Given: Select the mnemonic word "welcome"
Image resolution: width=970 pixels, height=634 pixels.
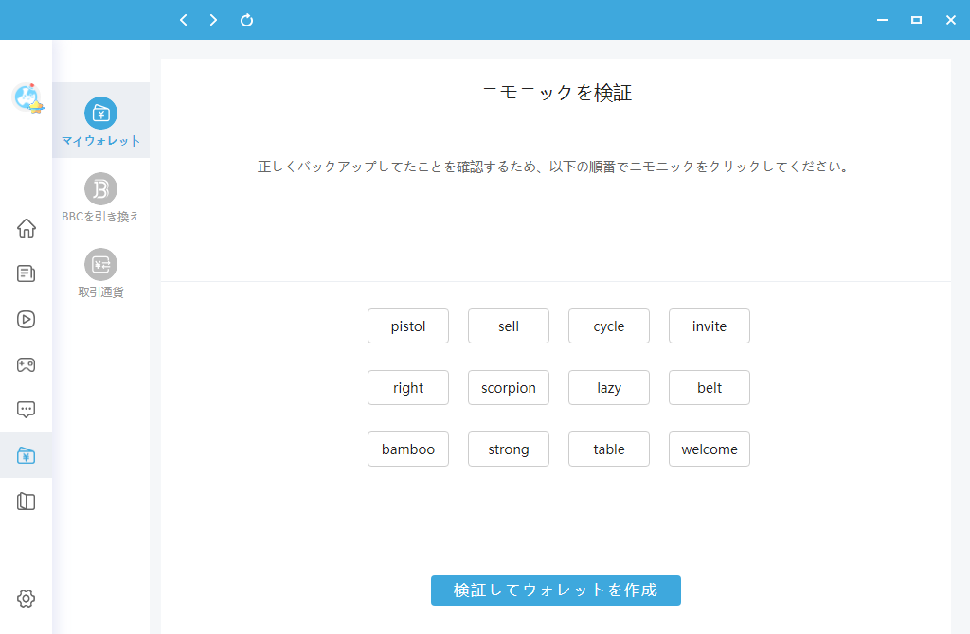Looking at the screenshot, I should 710,449.
